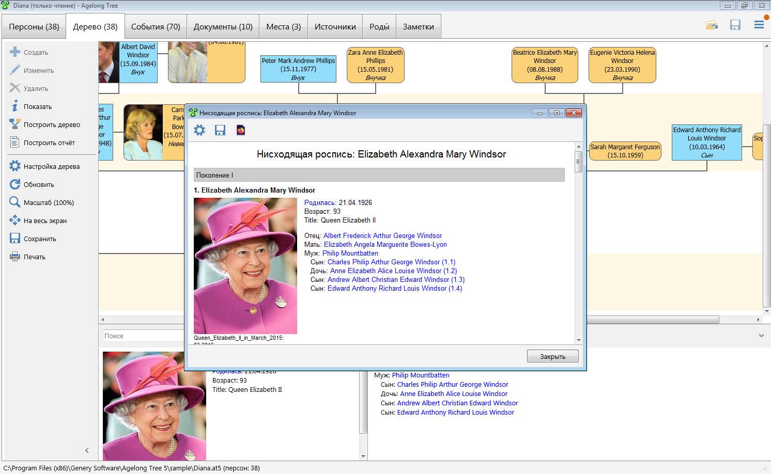Click the Печать printer icon
The image size is (771, 474).
tap(15, 257)
